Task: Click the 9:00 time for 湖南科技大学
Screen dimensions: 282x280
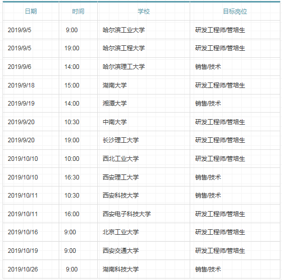Action: (72, 269)
